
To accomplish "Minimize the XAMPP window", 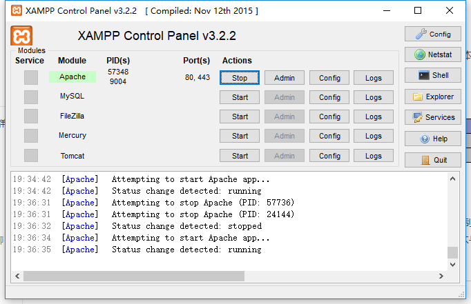I will (387, 10).
